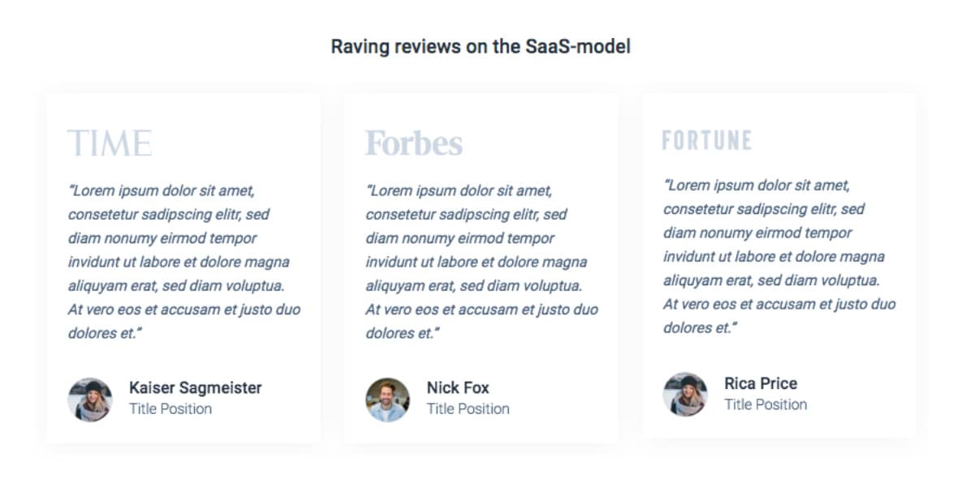
Task: Select Rica Price's avatar photo
Action: point(685,394)
